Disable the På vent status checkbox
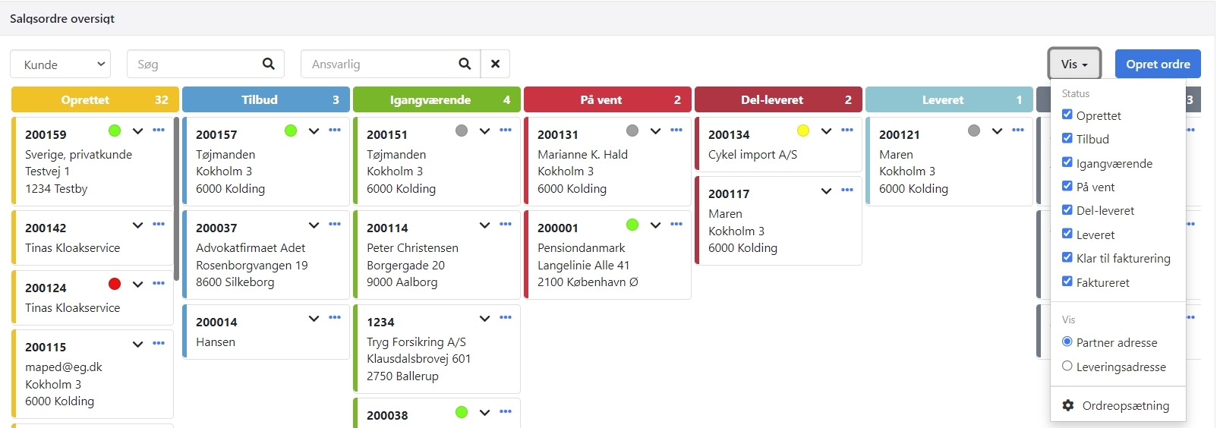Screen dimensions: 1220x428 pyautogui.click(x=1067, y=186)
